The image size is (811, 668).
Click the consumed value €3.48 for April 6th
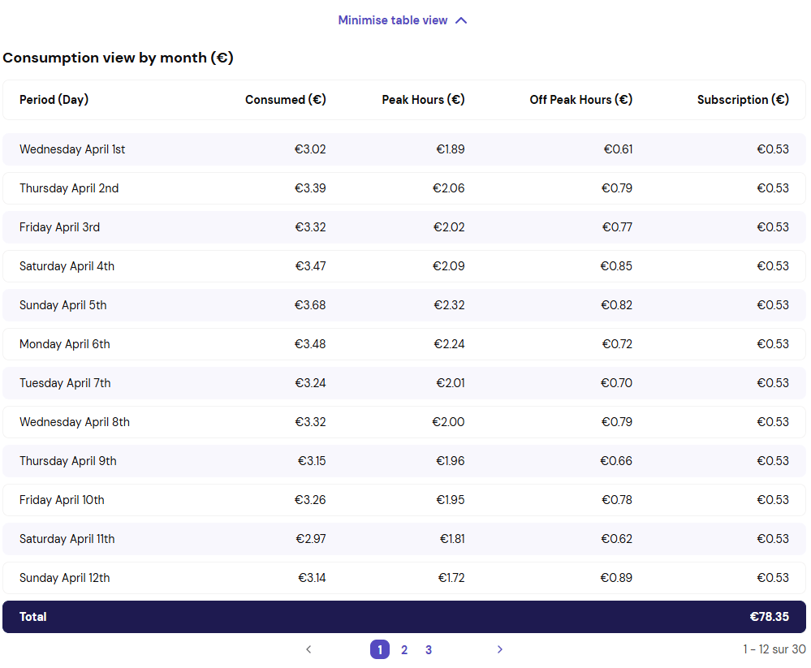pyautogui.click(x=310, y=344)
